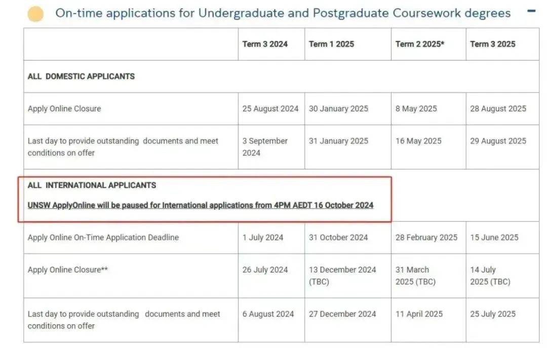Image resolution: width=547 pixels, height=352 pixels.
Task: Select the 16 May 2025 date cell
Action: 418,141
